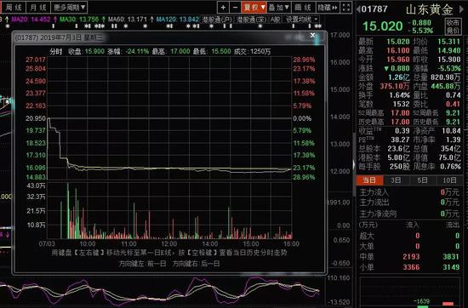Image resolution: width=468 pixels, height=308 pixels.
Task: Click the 主力净流向 row
Action: point(409,214)
